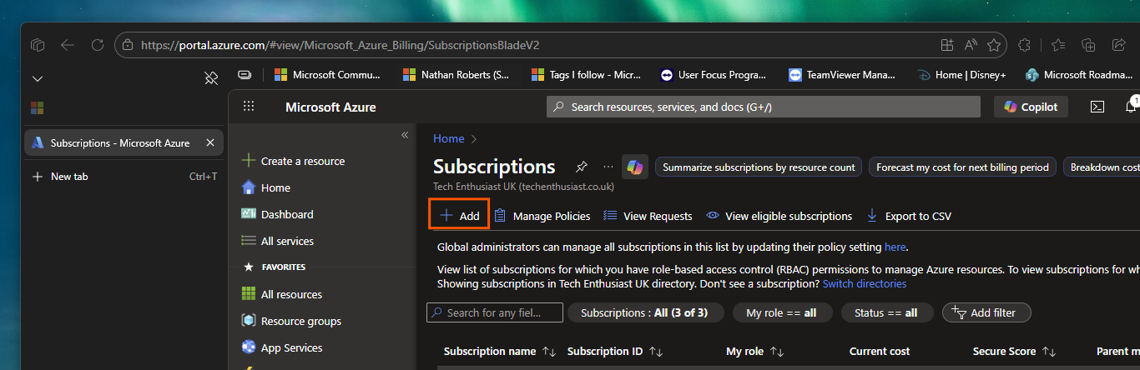Click the browser address bar URL
1140x370 pixels.
(x=340, y=45)
